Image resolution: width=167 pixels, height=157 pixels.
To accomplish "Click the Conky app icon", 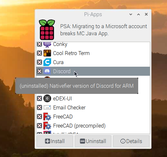I will point(47,45).
